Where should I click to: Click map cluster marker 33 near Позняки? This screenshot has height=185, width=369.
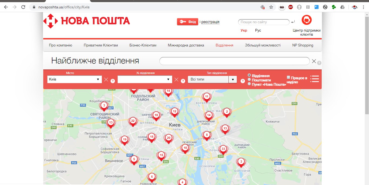point(223,149)
